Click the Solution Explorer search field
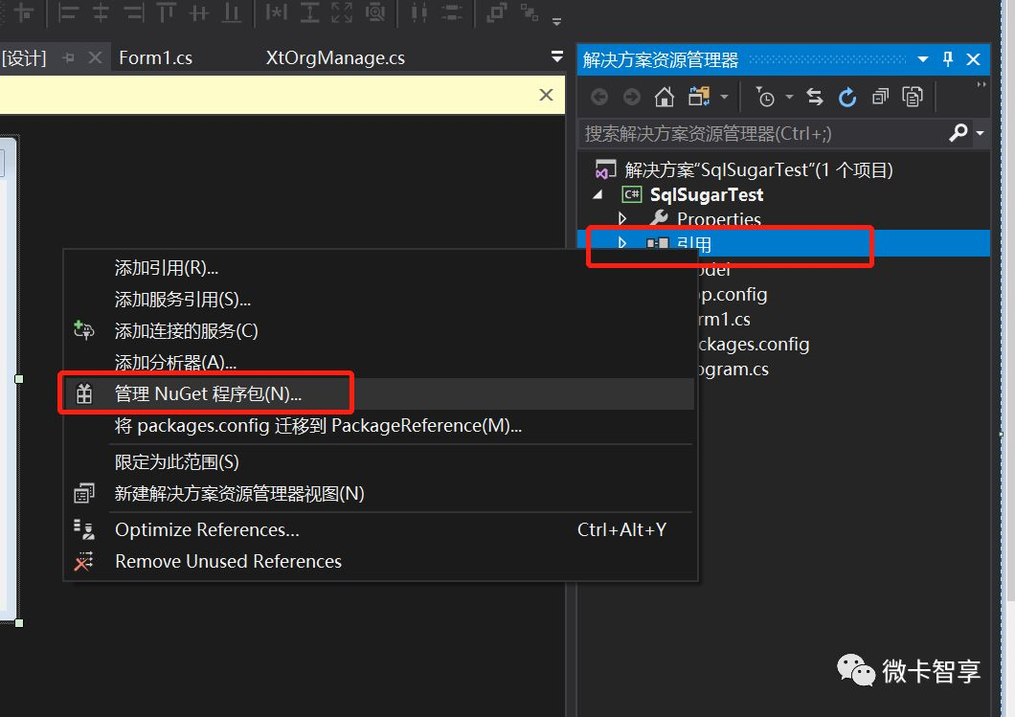The image size is (1015, 717). point(764,133)
